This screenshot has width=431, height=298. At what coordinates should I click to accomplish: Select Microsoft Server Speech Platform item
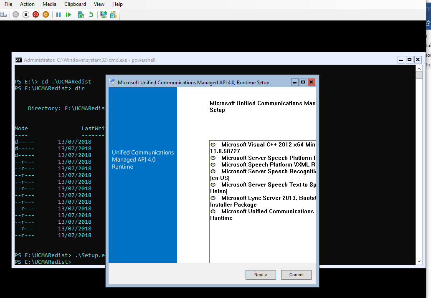click(263, 158)
